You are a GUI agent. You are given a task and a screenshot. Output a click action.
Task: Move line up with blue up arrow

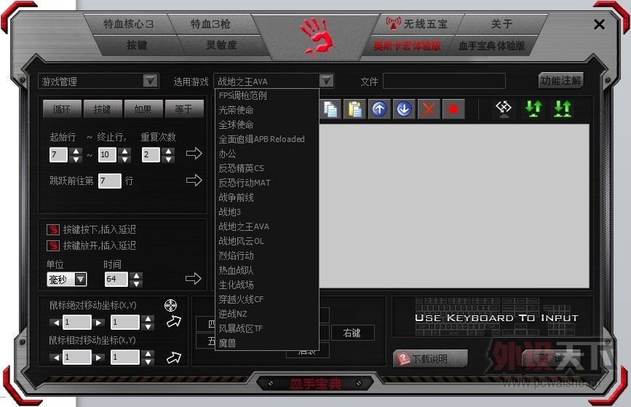click(x=379, y=109)
